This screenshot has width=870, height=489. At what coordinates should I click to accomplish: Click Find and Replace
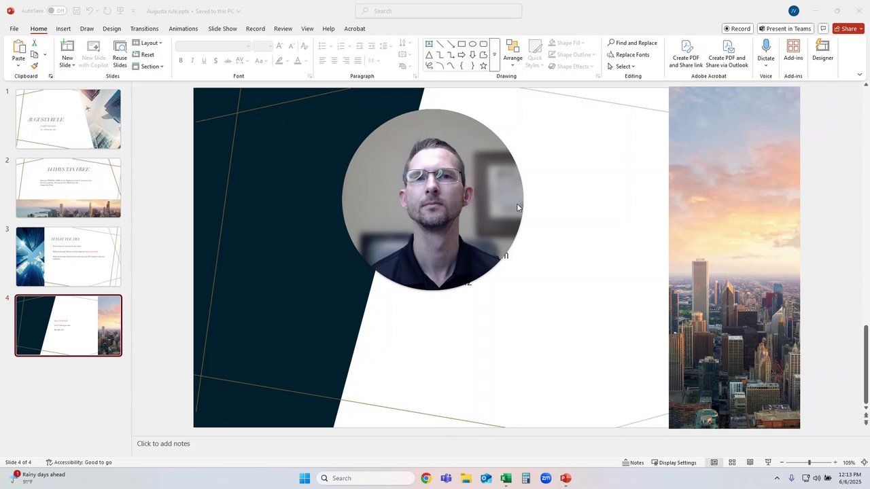click(632, 43)
